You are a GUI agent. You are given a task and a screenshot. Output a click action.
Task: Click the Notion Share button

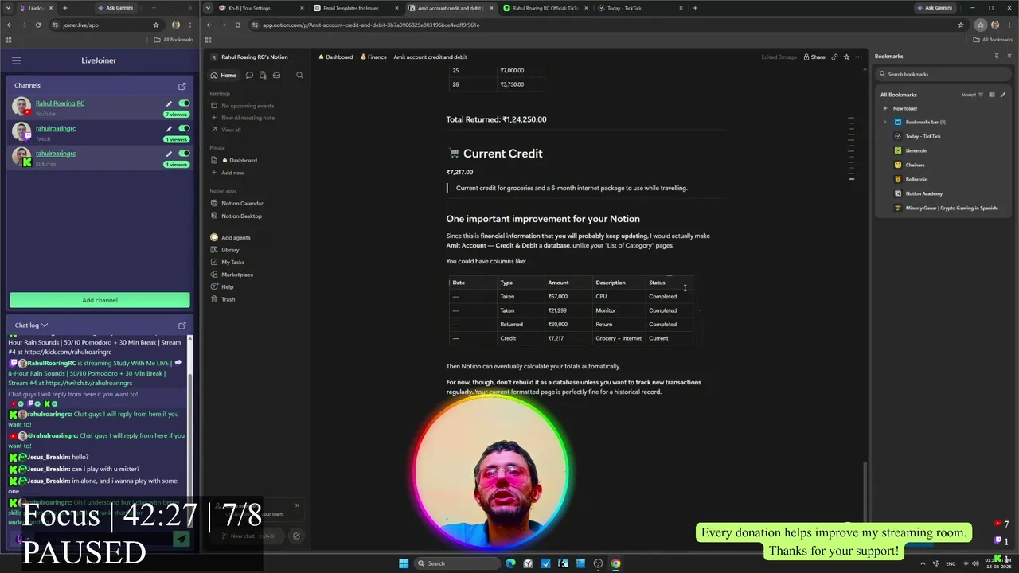(814, 57)
